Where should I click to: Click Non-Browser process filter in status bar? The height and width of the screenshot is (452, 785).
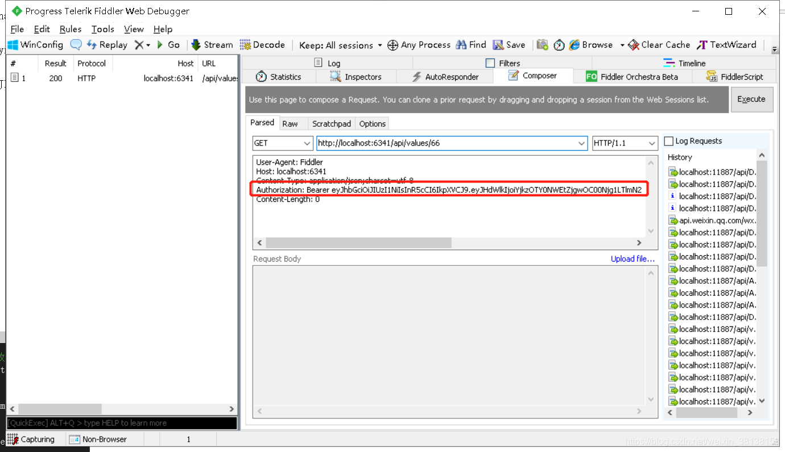click(98, 439)
